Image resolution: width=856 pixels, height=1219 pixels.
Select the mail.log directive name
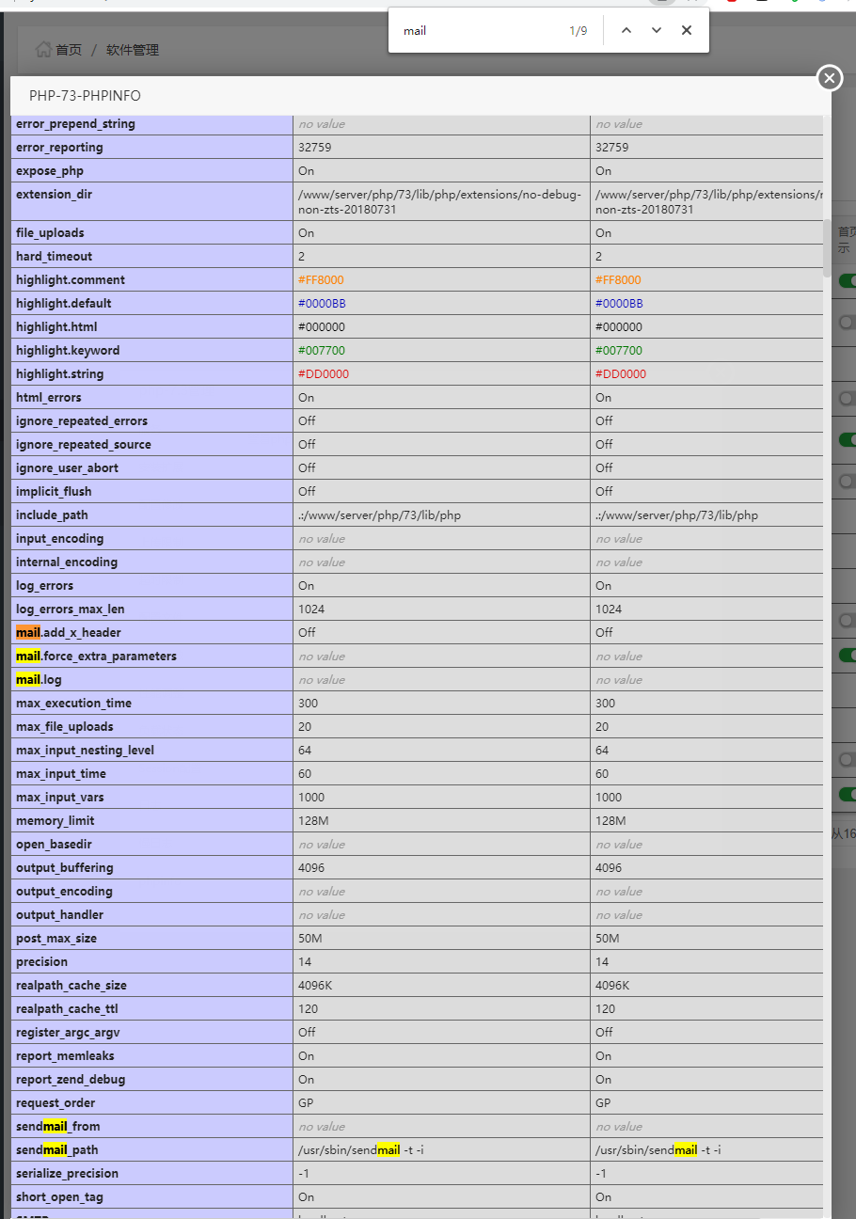tap(39, 679)
